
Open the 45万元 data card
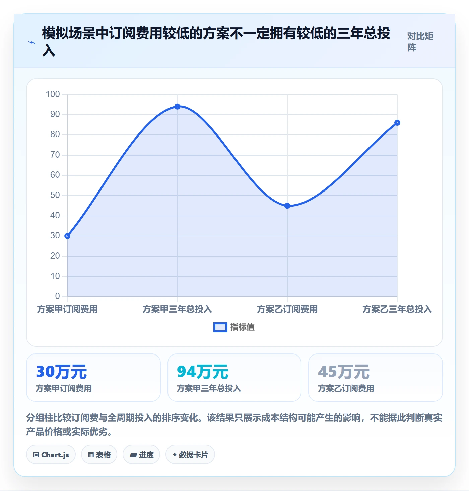(376, 378)
